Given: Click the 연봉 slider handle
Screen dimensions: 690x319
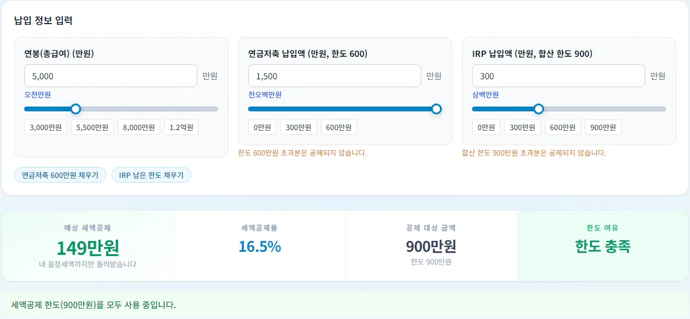Looking at the screenshot, I should [76, 109].
